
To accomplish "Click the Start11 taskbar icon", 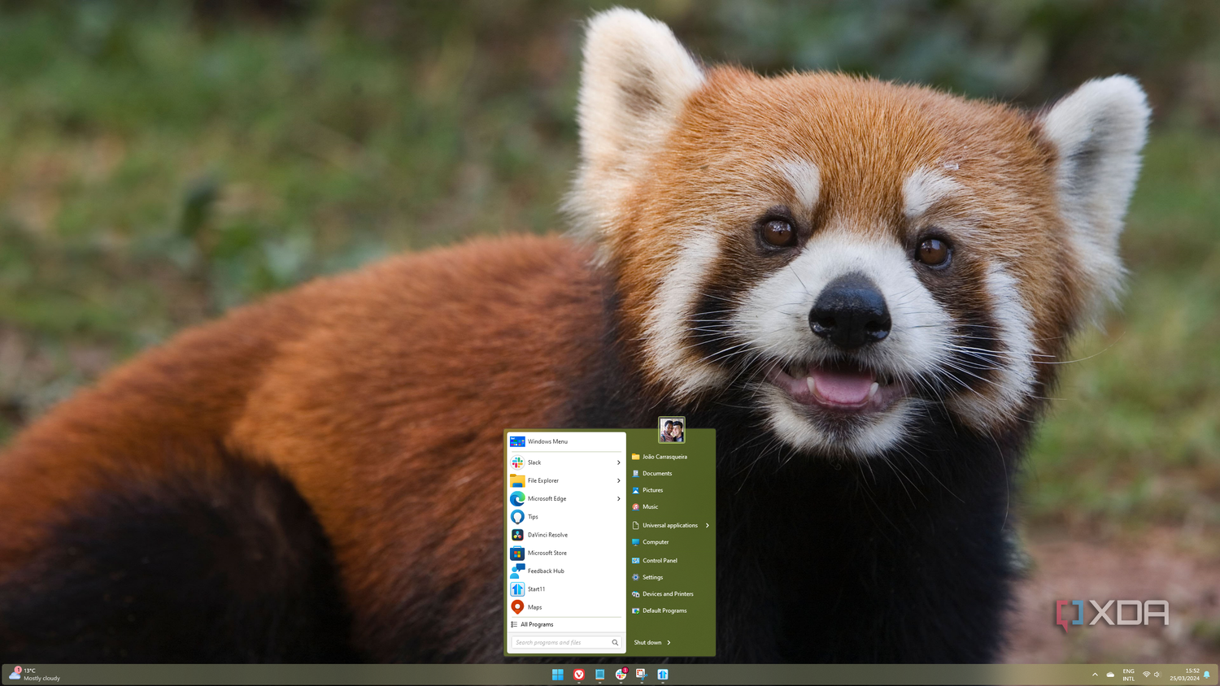I will point(663,675).
